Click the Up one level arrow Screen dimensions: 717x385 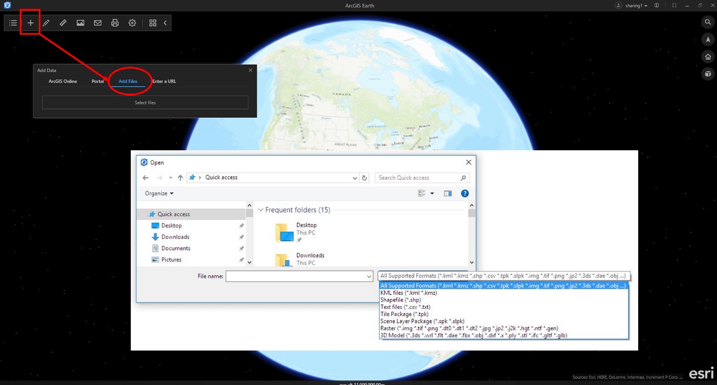click(180, 178)
